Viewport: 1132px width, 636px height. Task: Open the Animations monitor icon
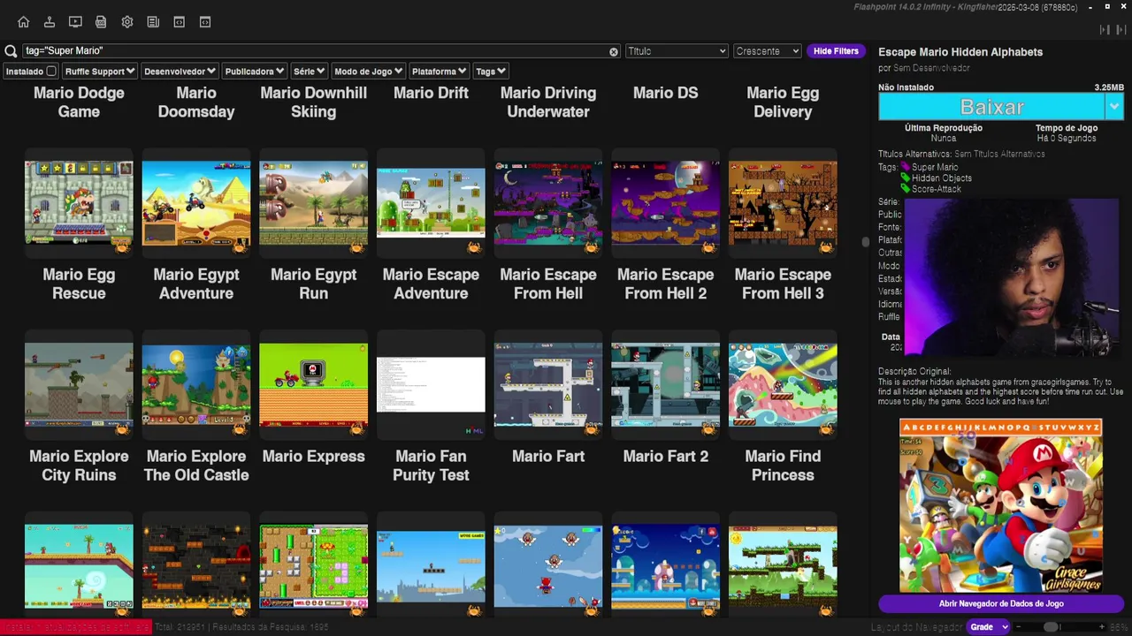75,22
